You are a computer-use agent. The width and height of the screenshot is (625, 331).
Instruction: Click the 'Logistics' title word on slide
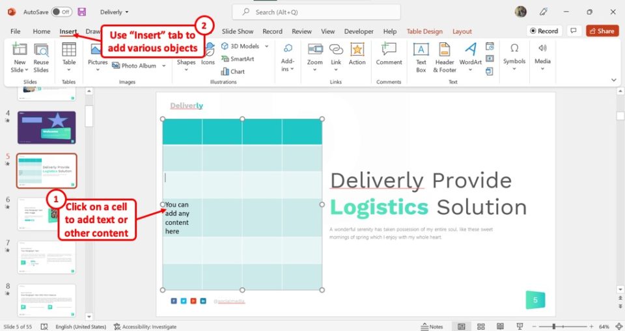click(x=379, y=207)
